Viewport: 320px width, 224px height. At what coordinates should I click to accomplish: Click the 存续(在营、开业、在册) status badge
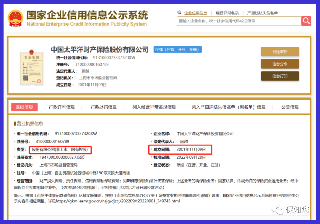click(178, 49)
